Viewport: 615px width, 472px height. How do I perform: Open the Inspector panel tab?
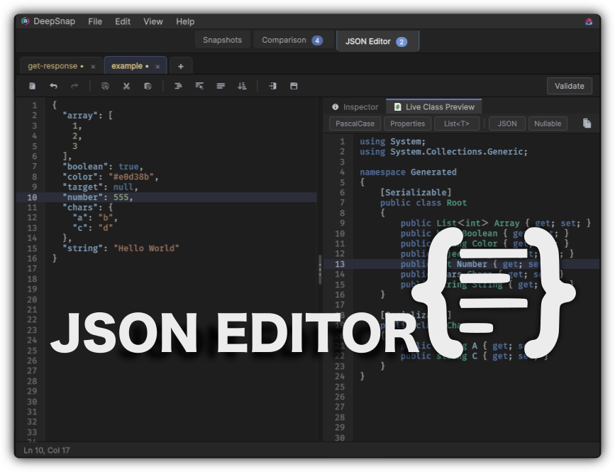click(355, 106)
